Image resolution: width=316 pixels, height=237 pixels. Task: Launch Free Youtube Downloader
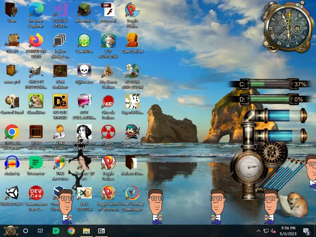(x=132, y=198)
